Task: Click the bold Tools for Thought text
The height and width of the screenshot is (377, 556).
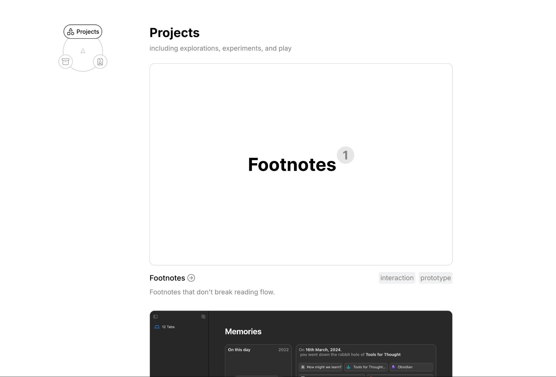Action: [x=383, y=354]
